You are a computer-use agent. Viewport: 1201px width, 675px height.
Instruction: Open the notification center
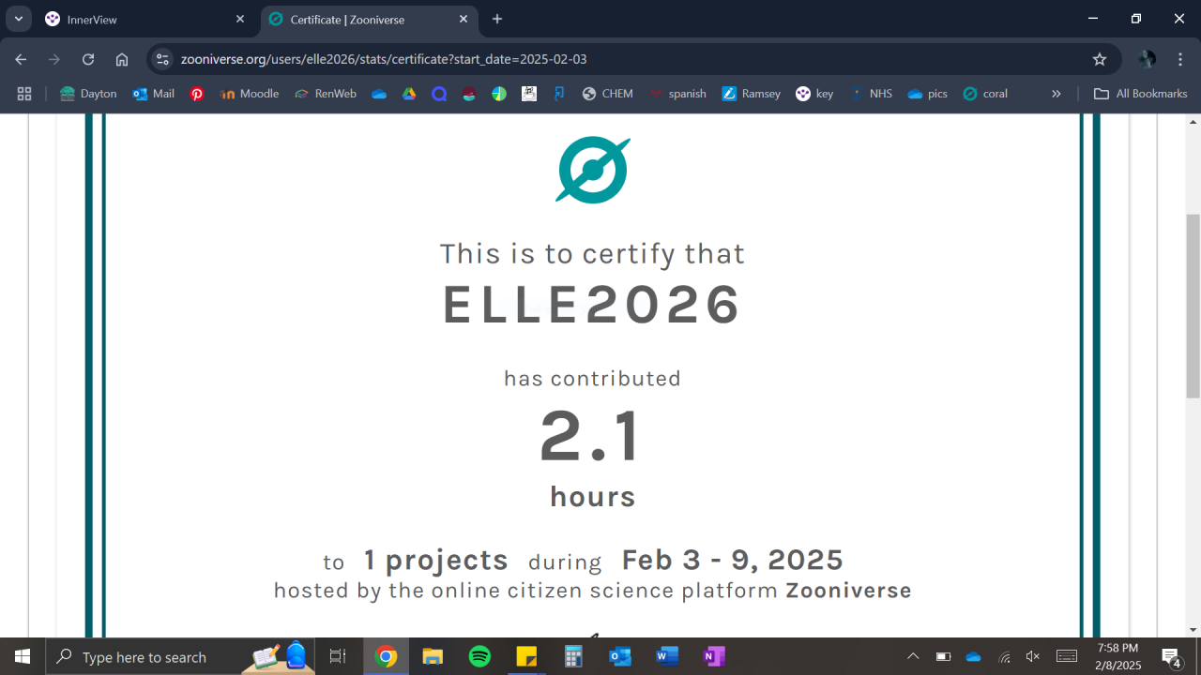1171,656
